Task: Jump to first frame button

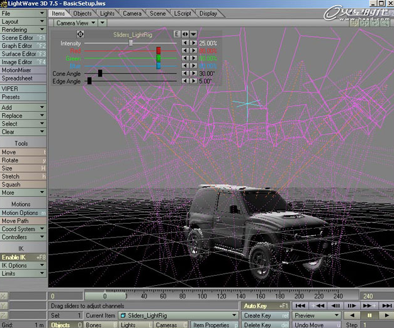Action: (x=300, y=305)
